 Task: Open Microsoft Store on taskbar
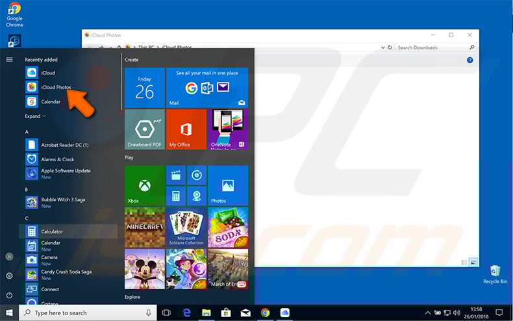[226, 313]
